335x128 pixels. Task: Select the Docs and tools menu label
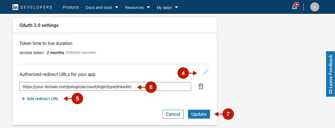coord(99,7)
